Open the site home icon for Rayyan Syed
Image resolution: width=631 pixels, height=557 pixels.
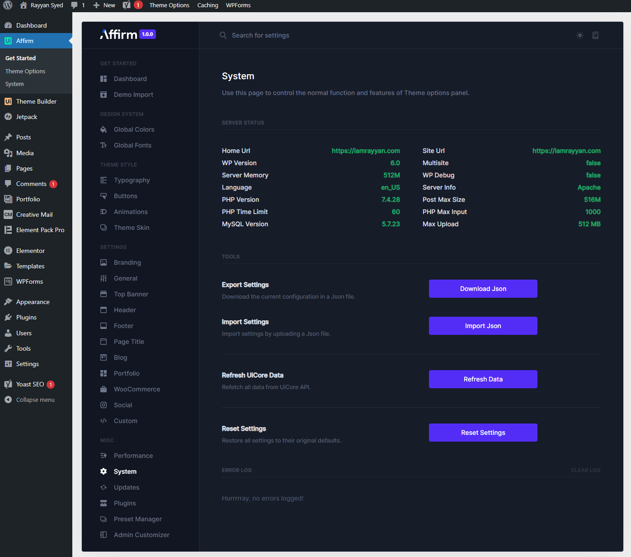click(x=24, y=5)
